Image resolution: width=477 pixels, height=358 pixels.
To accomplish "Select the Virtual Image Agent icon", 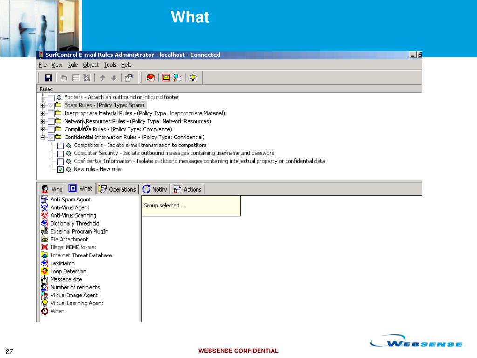I will click(x=44, y=295).
